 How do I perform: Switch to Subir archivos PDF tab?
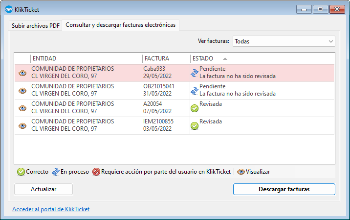click(36, 26)
